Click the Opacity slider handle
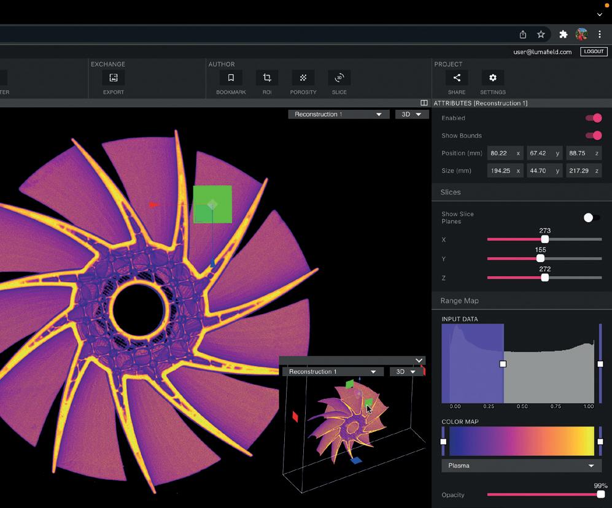Image resolution: width=612 pixels, height=508 pixels. (x=601, y=495)
